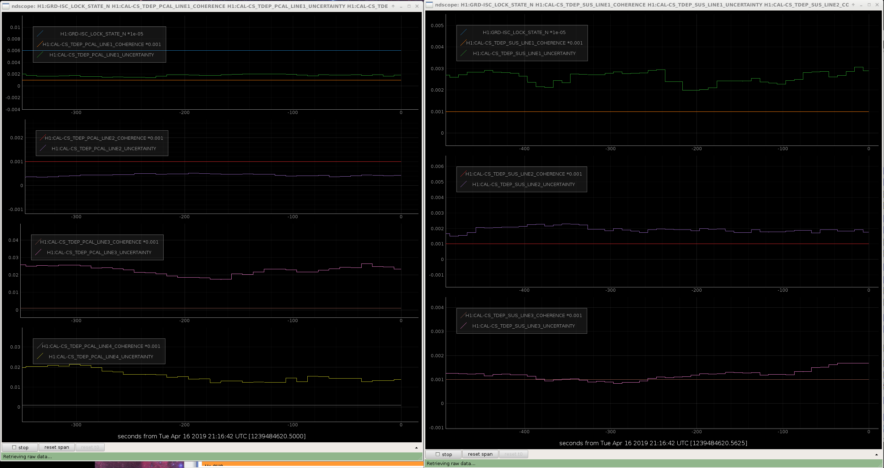Click the orange lock-state line in SUS LINE1 plot
Screen dimensions: 884x468
pyautogui.click(x=657, y=112)
